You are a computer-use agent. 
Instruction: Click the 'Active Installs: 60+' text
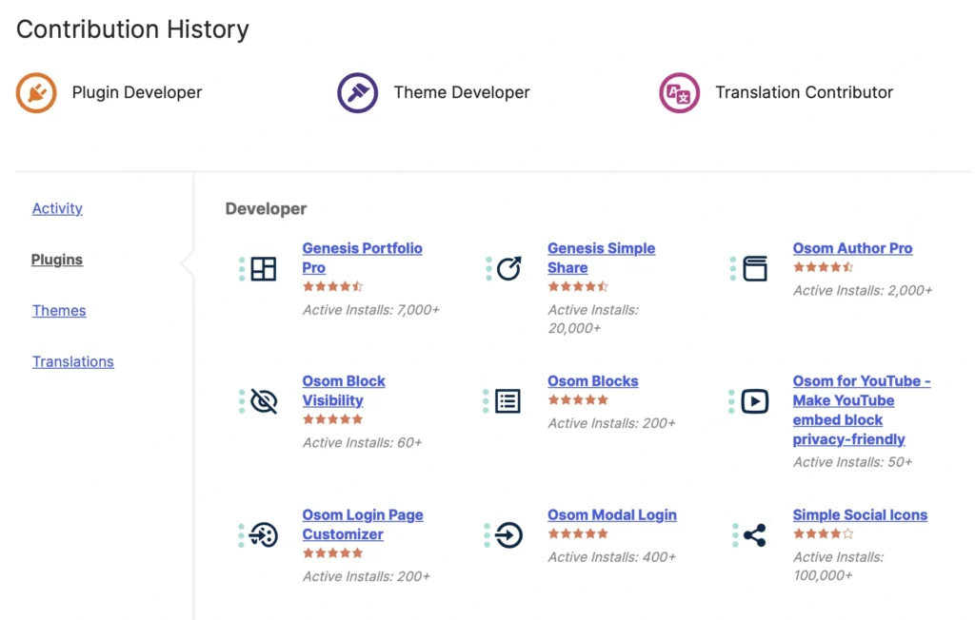click(x=362, y=442)
